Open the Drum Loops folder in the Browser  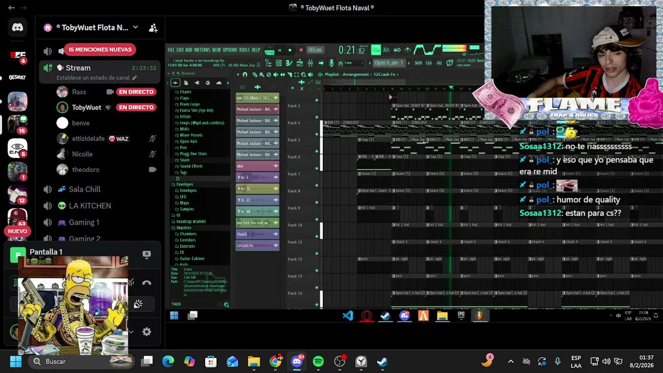pos(190,104)
